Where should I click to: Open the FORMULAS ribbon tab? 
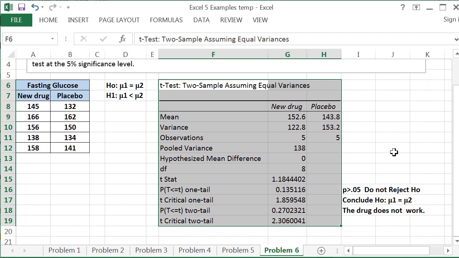(x=166, y=20)
